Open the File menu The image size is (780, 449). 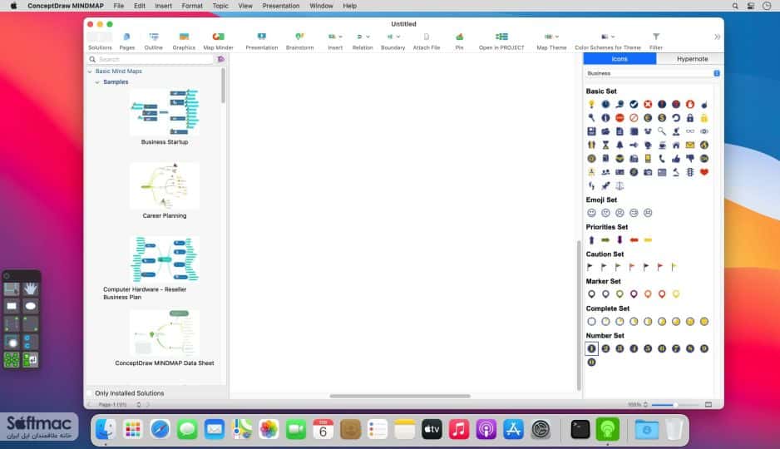pyautogui.click(x=118, y=6)
